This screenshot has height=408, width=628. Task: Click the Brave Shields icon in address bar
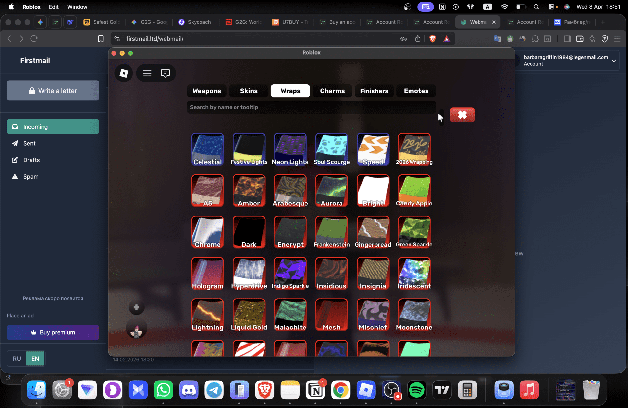(x=432, y=39)
